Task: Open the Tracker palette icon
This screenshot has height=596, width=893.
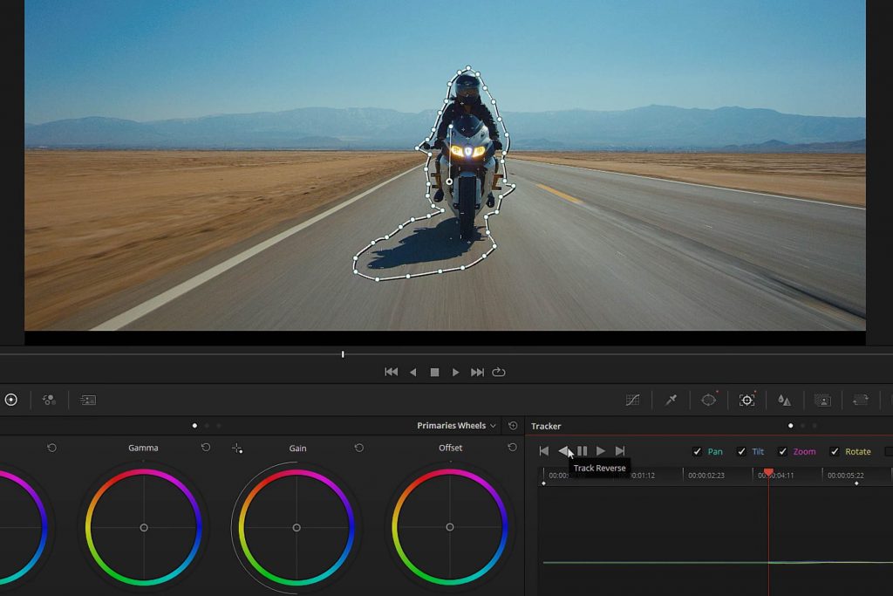Action: coord(747,400)
